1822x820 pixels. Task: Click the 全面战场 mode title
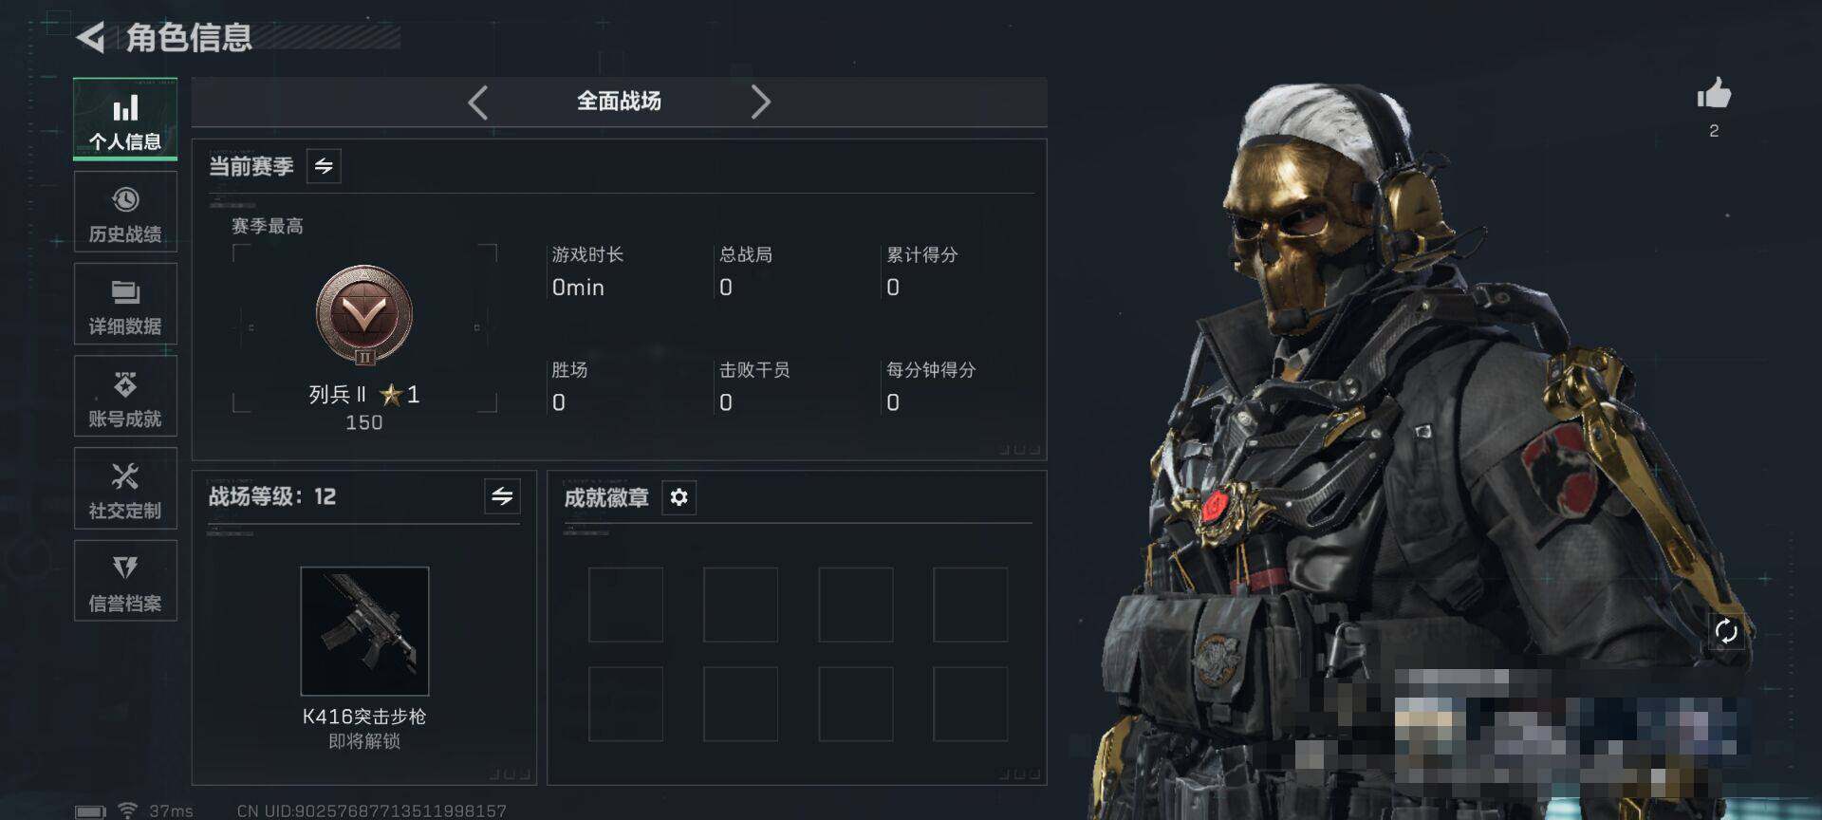619,102
